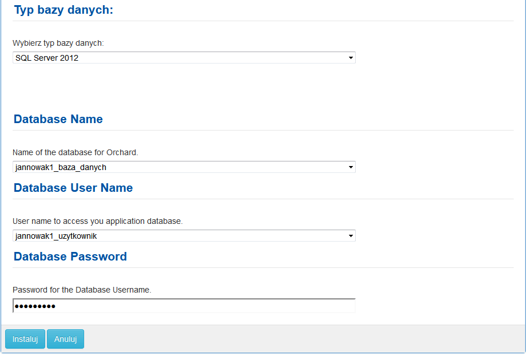Click the gray footer bar beside Anuluj

coord(303,339)
